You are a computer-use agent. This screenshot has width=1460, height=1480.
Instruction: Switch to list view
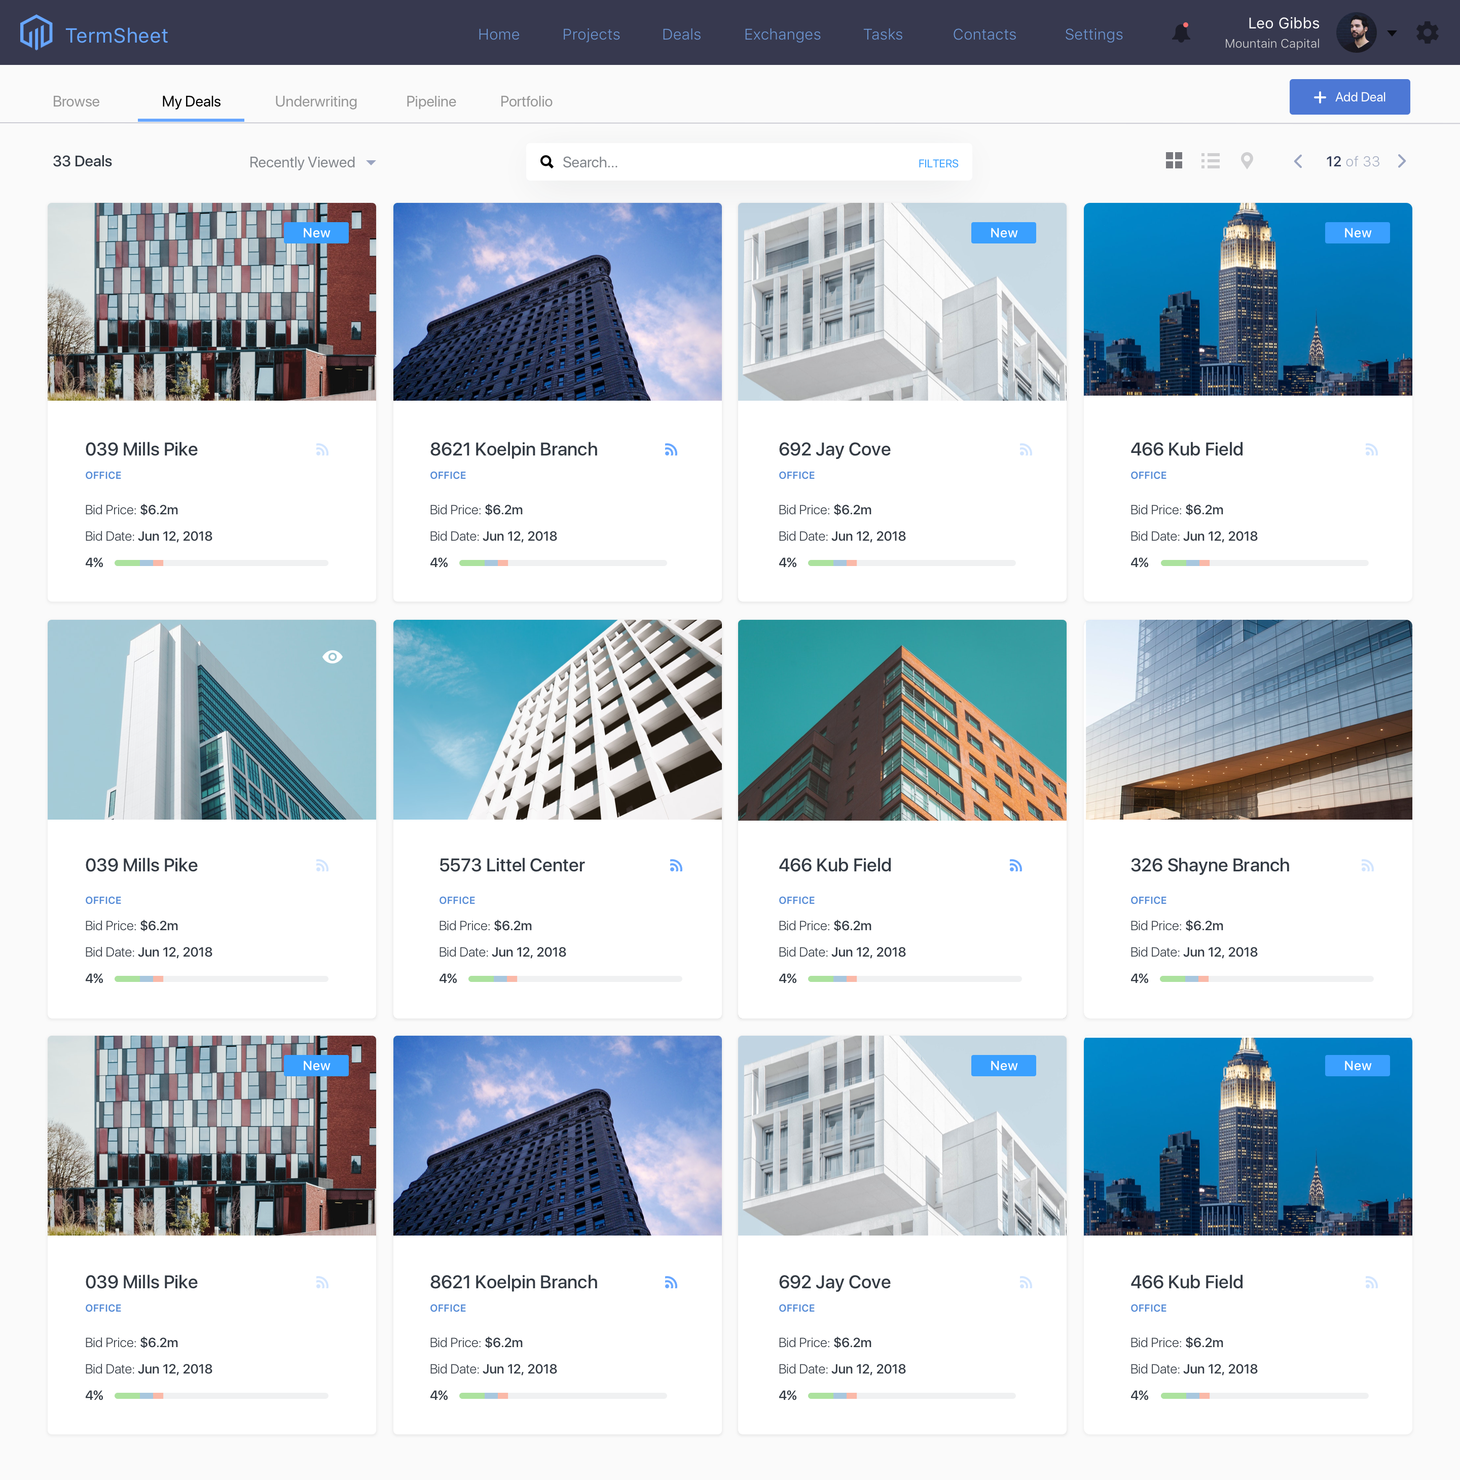(1211, 161)
